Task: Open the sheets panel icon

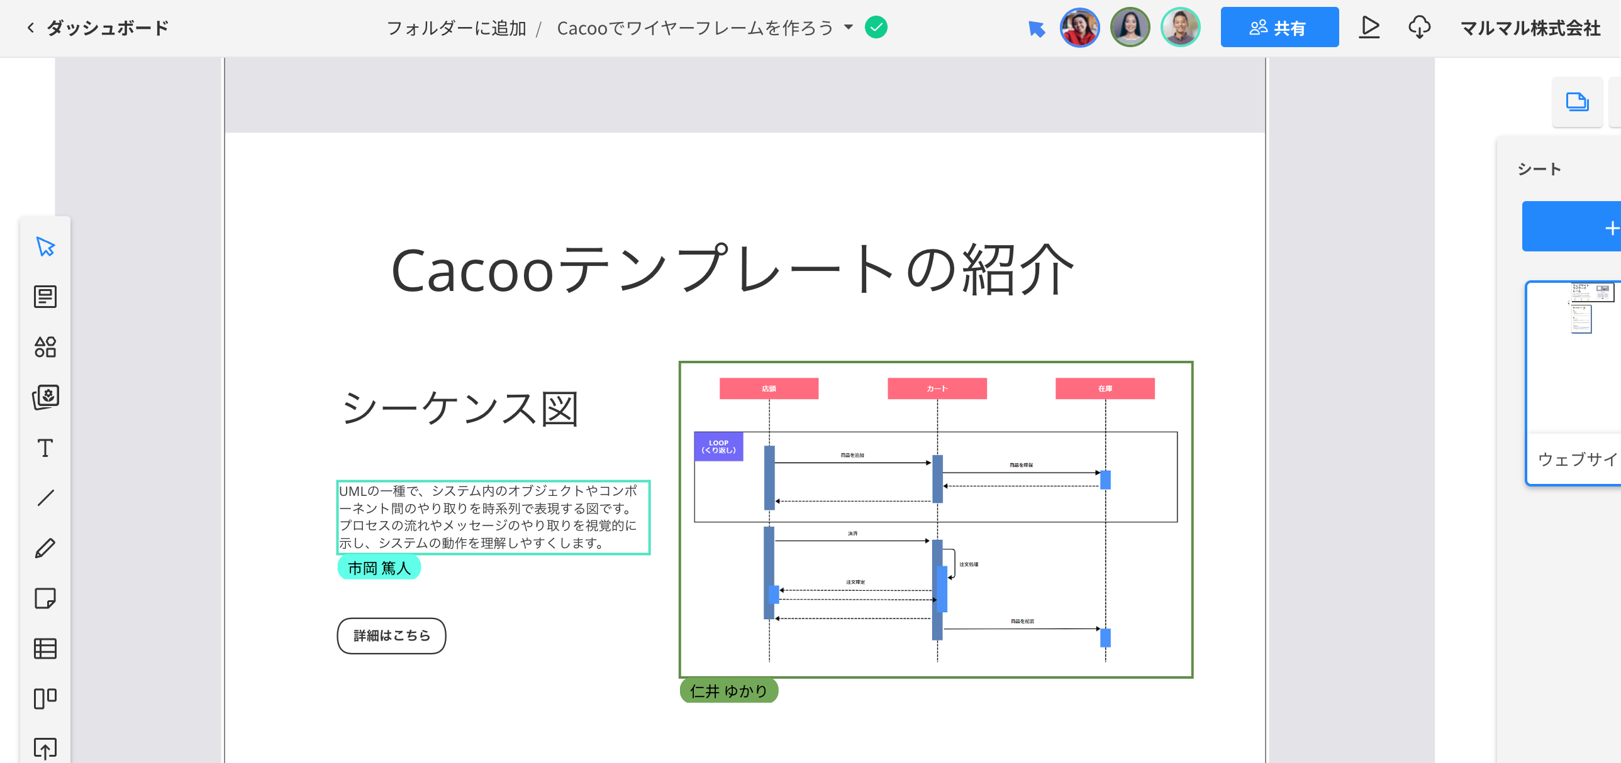Action: [1577, 102]
